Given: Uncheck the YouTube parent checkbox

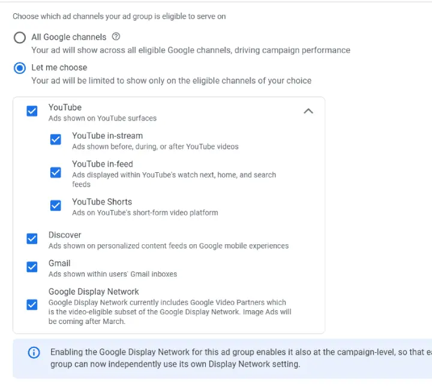Looking at the screenshot, I should point(32,111).
